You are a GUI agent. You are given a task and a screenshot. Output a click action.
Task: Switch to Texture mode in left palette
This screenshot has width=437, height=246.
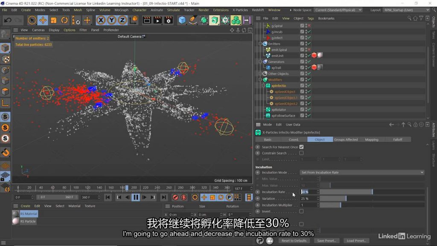tap(5, 59)
